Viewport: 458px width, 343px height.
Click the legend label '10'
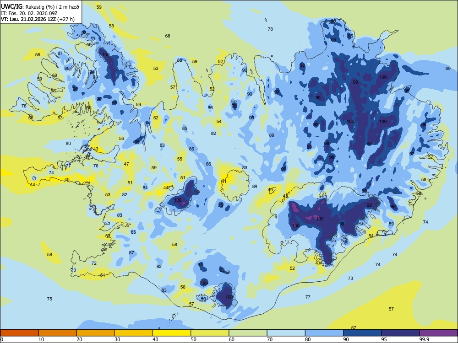pos(41,339)
